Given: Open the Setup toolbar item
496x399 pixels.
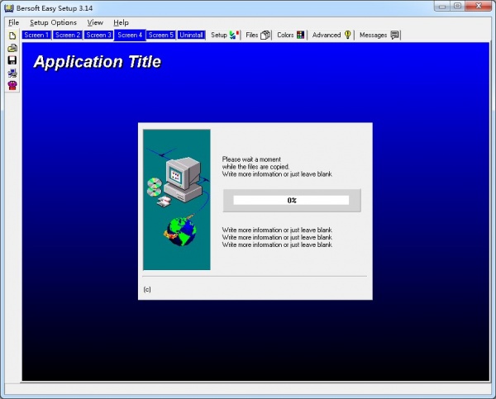Looking at the screenshot, I should 223,35.
